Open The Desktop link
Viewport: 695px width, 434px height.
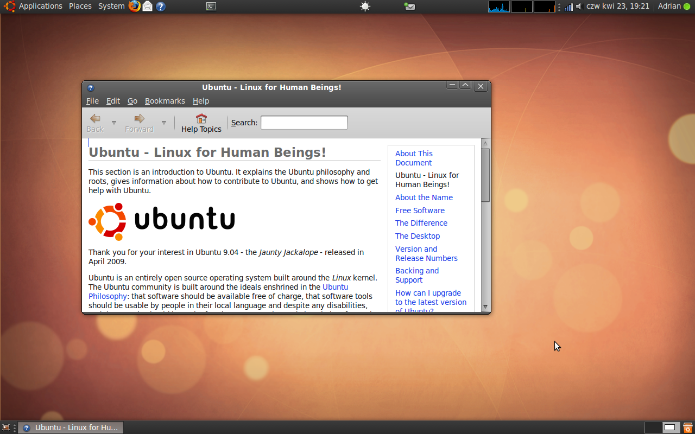418,236
